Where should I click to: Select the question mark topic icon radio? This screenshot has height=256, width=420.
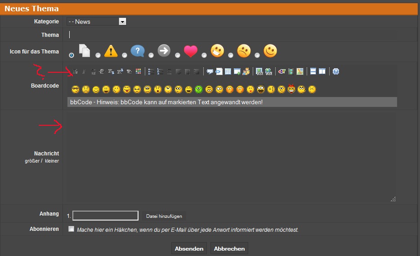click(125, 55)
